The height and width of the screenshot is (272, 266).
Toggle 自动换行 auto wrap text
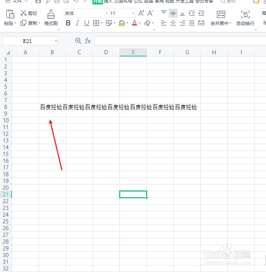(245, 18)
